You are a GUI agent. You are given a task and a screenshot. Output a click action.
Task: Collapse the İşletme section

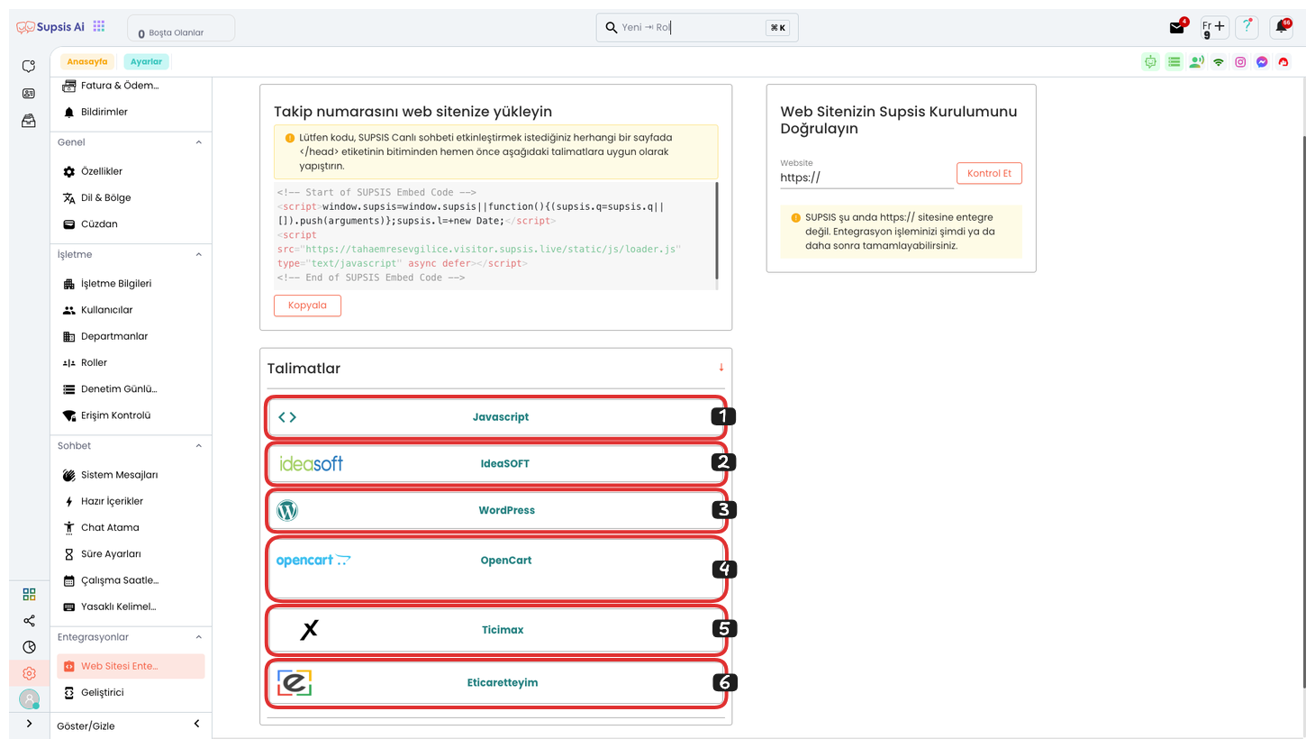coord(199,254)
